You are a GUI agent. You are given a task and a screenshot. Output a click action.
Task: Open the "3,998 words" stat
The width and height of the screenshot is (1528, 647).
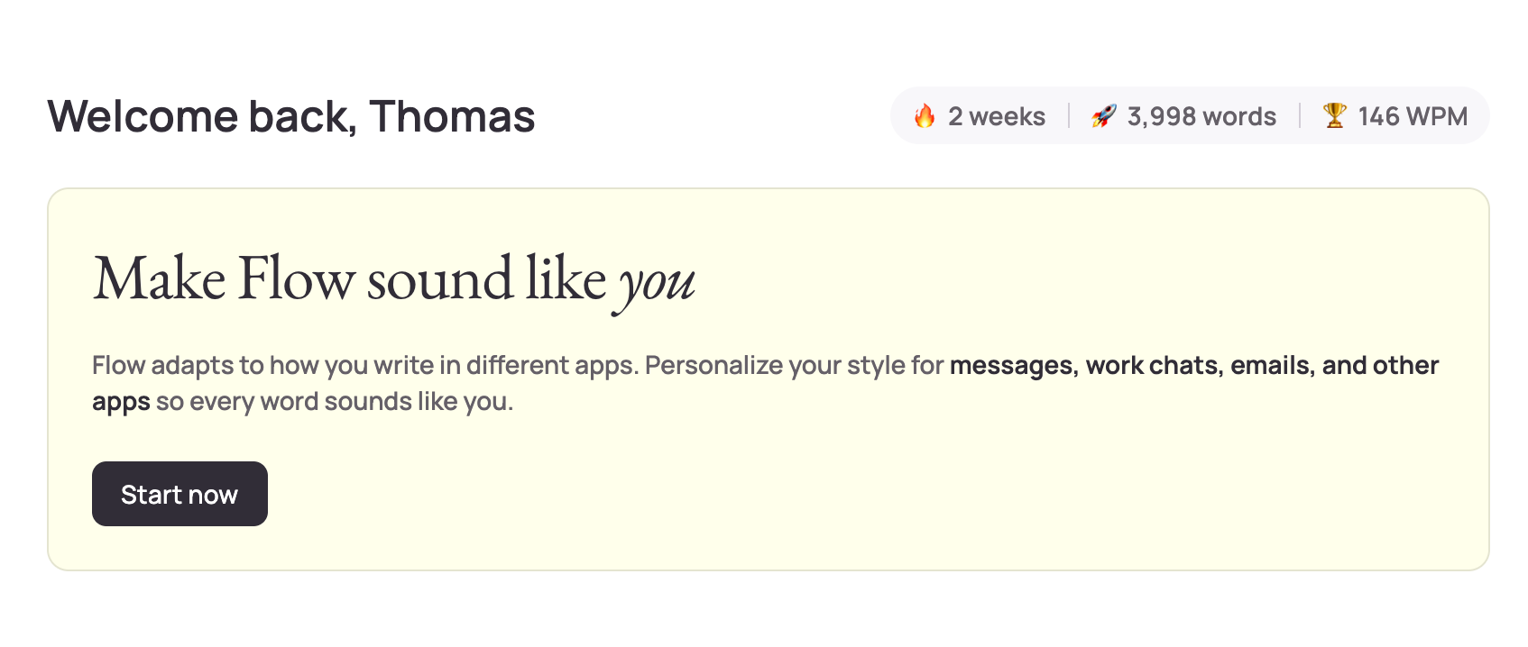1201,116
